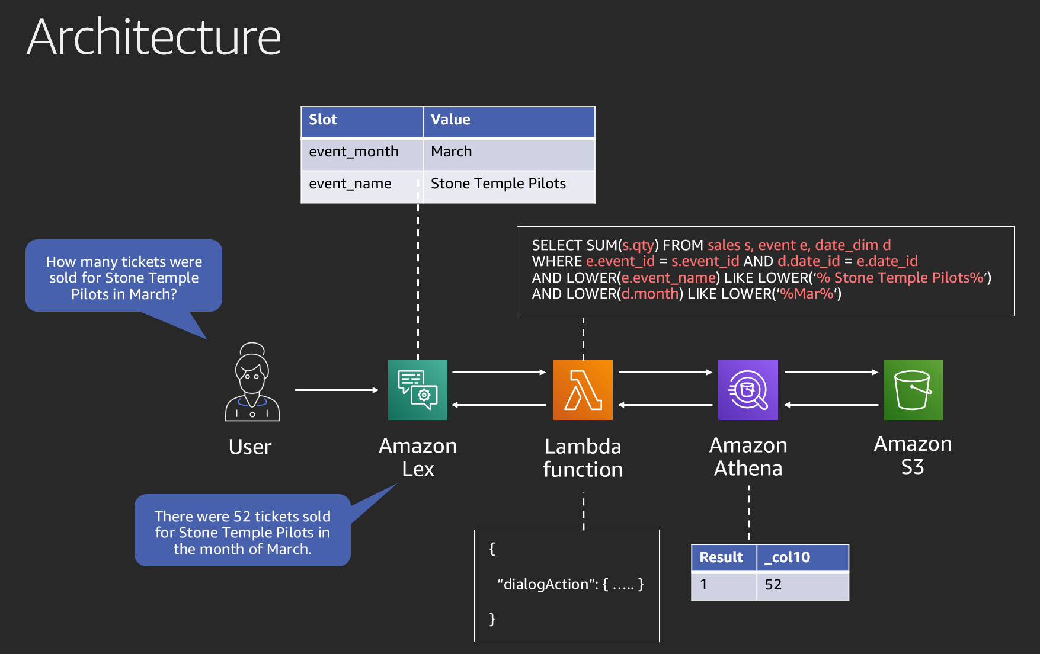Click the 'March' value cell
Image resolution: width=1040 pixels, height=654 pixels.
point(509,154)
